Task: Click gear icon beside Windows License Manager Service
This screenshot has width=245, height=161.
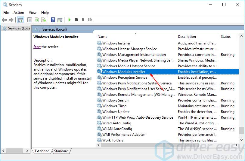Action: [99, 49]
